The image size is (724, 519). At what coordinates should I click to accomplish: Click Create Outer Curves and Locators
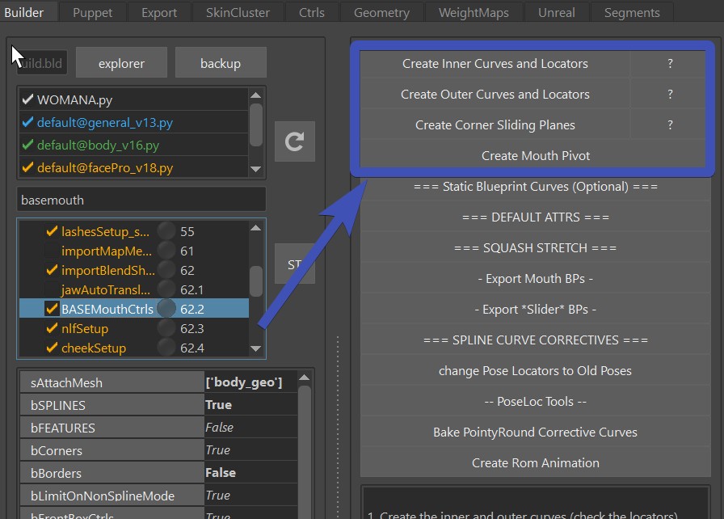[495, 95]
